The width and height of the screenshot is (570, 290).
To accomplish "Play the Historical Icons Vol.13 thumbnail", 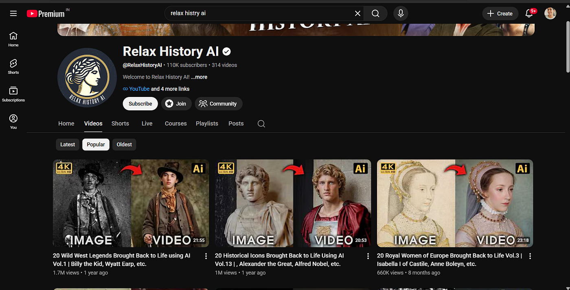I will point(293,203).
